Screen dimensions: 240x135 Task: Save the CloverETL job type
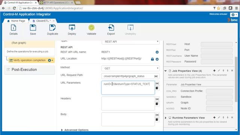click(33, 30)
